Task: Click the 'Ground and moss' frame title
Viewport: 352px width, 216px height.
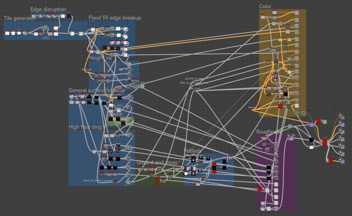Action: (x=157, y=162)
